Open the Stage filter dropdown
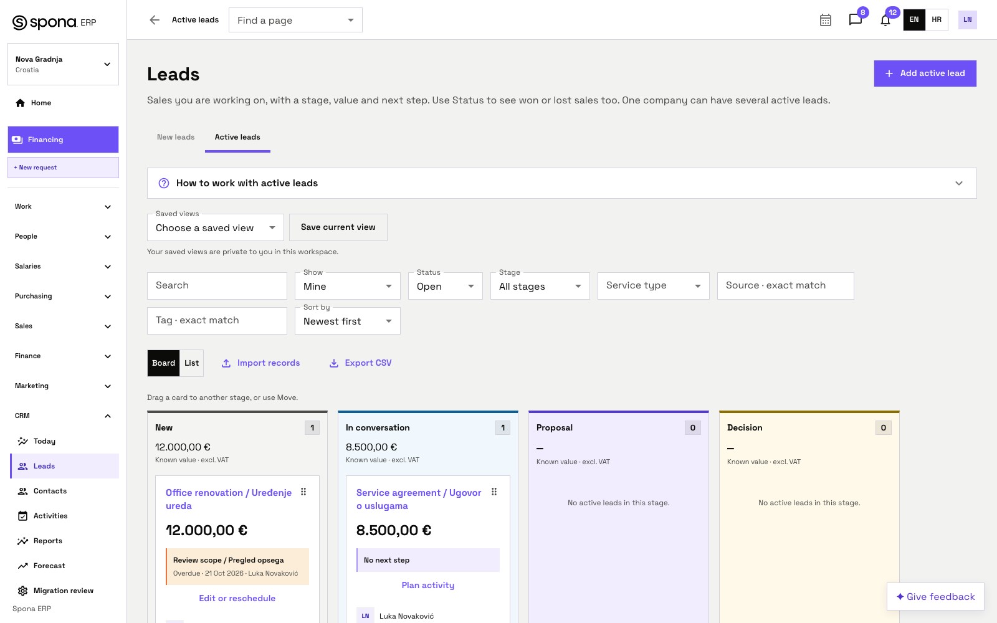Screen dimensions: 997x623 click(x=540, y=286)
